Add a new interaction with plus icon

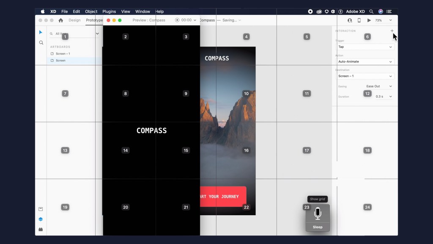coord(392,31)
